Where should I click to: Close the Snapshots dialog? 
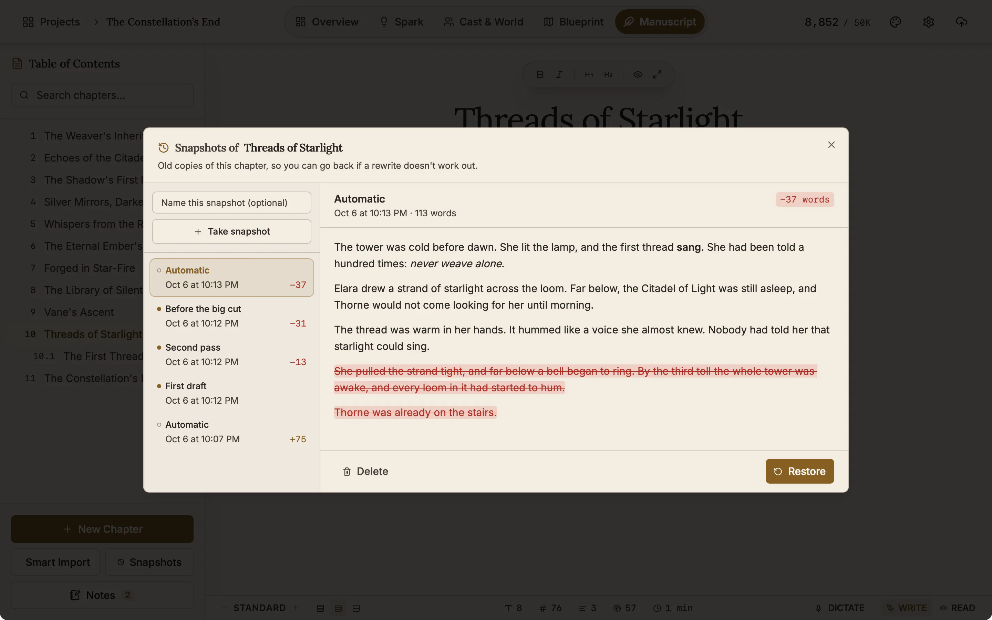click(831, 145)
